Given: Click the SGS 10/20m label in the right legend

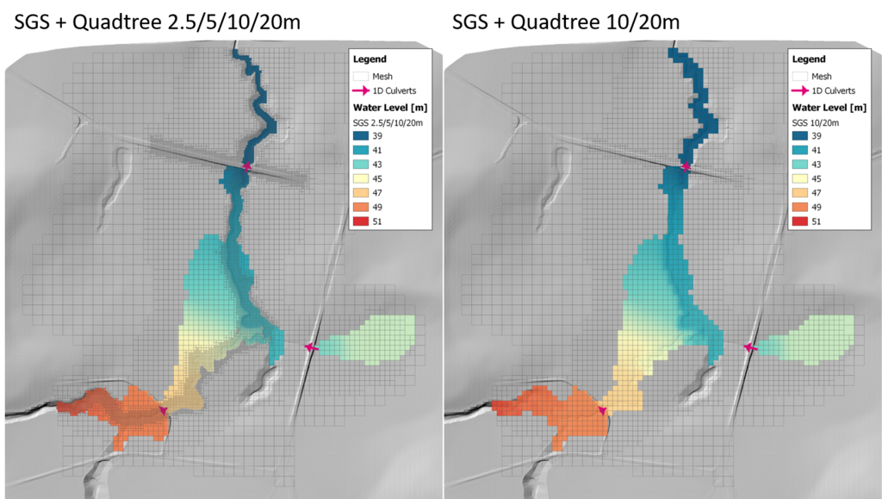Looking at the screenshot, I should (x=818, y=122).
